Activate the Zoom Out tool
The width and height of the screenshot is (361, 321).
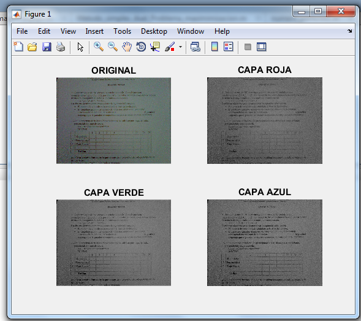click(x=113, y=47)
